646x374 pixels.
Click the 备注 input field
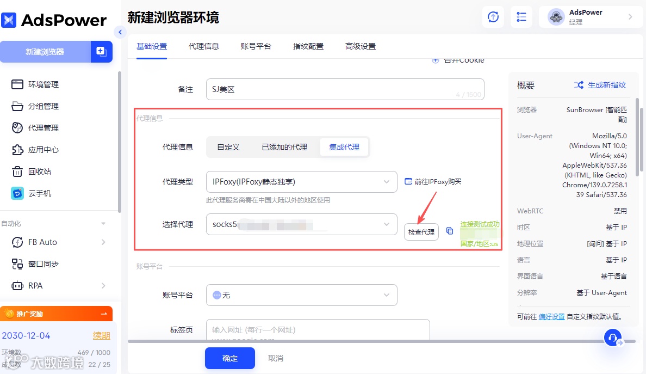(x=345, y=89)
